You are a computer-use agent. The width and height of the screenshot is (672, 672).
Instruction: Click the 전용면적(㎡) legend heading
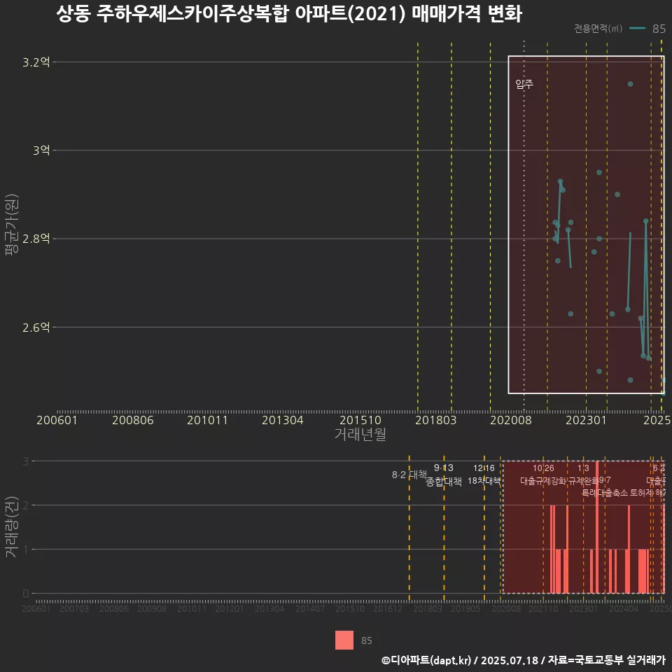click(x=598, y=29)
